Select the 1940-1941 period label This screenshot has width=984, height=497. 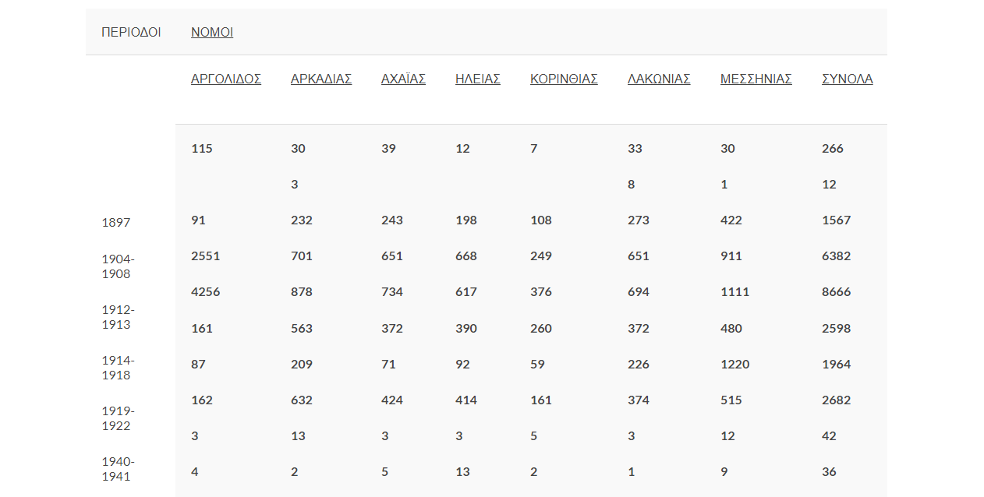pyautogui.click(x=118, y=469)
